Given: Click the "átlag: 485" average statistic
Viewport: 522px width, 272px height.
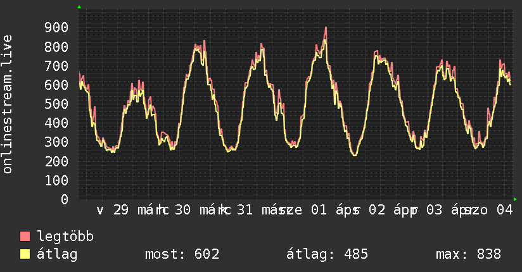Looking at the screenshot, I should click(327, 254).
